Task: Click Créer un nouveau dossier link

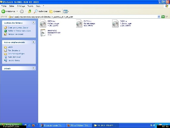Action: [18, 28]
